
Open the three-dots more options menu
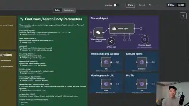pyautogui.click(x=158, y=5)
